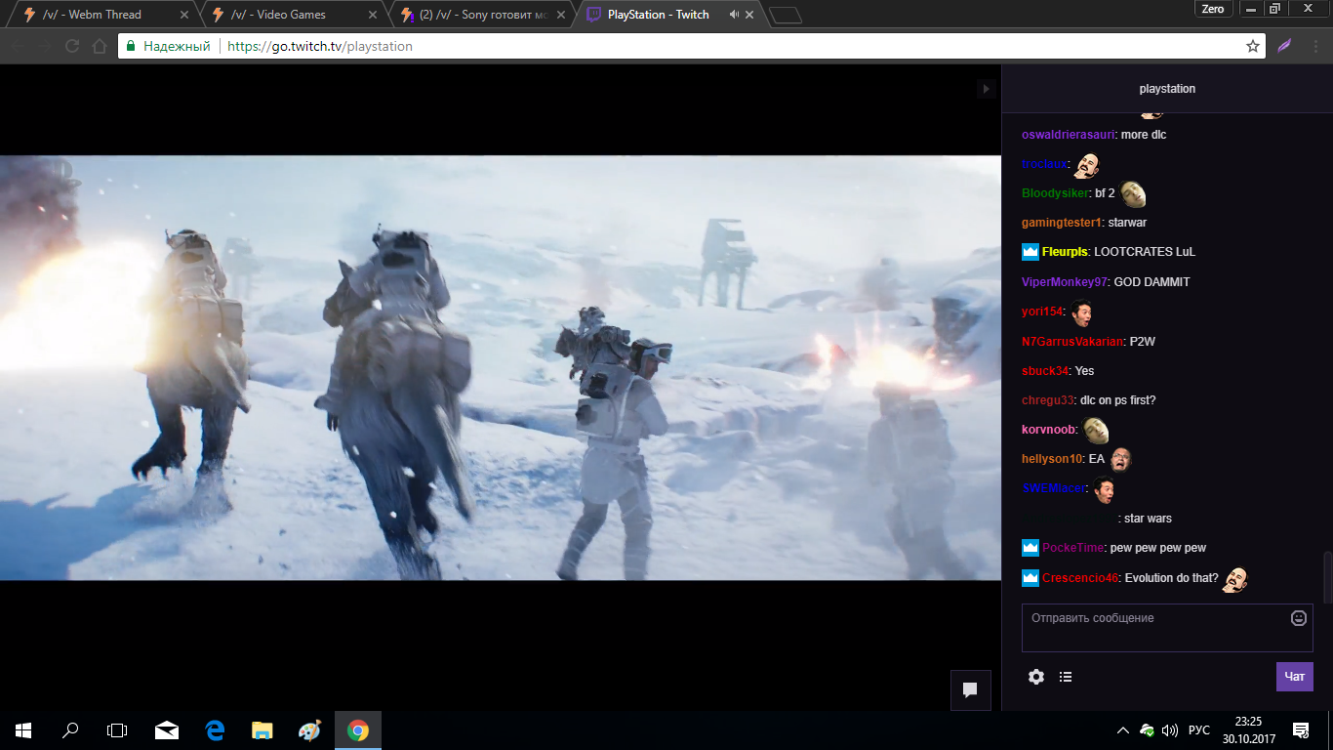Screen dimensions: 1333x750
Task: View site info via the green lock icon
Action: click(x=131, y=46)
